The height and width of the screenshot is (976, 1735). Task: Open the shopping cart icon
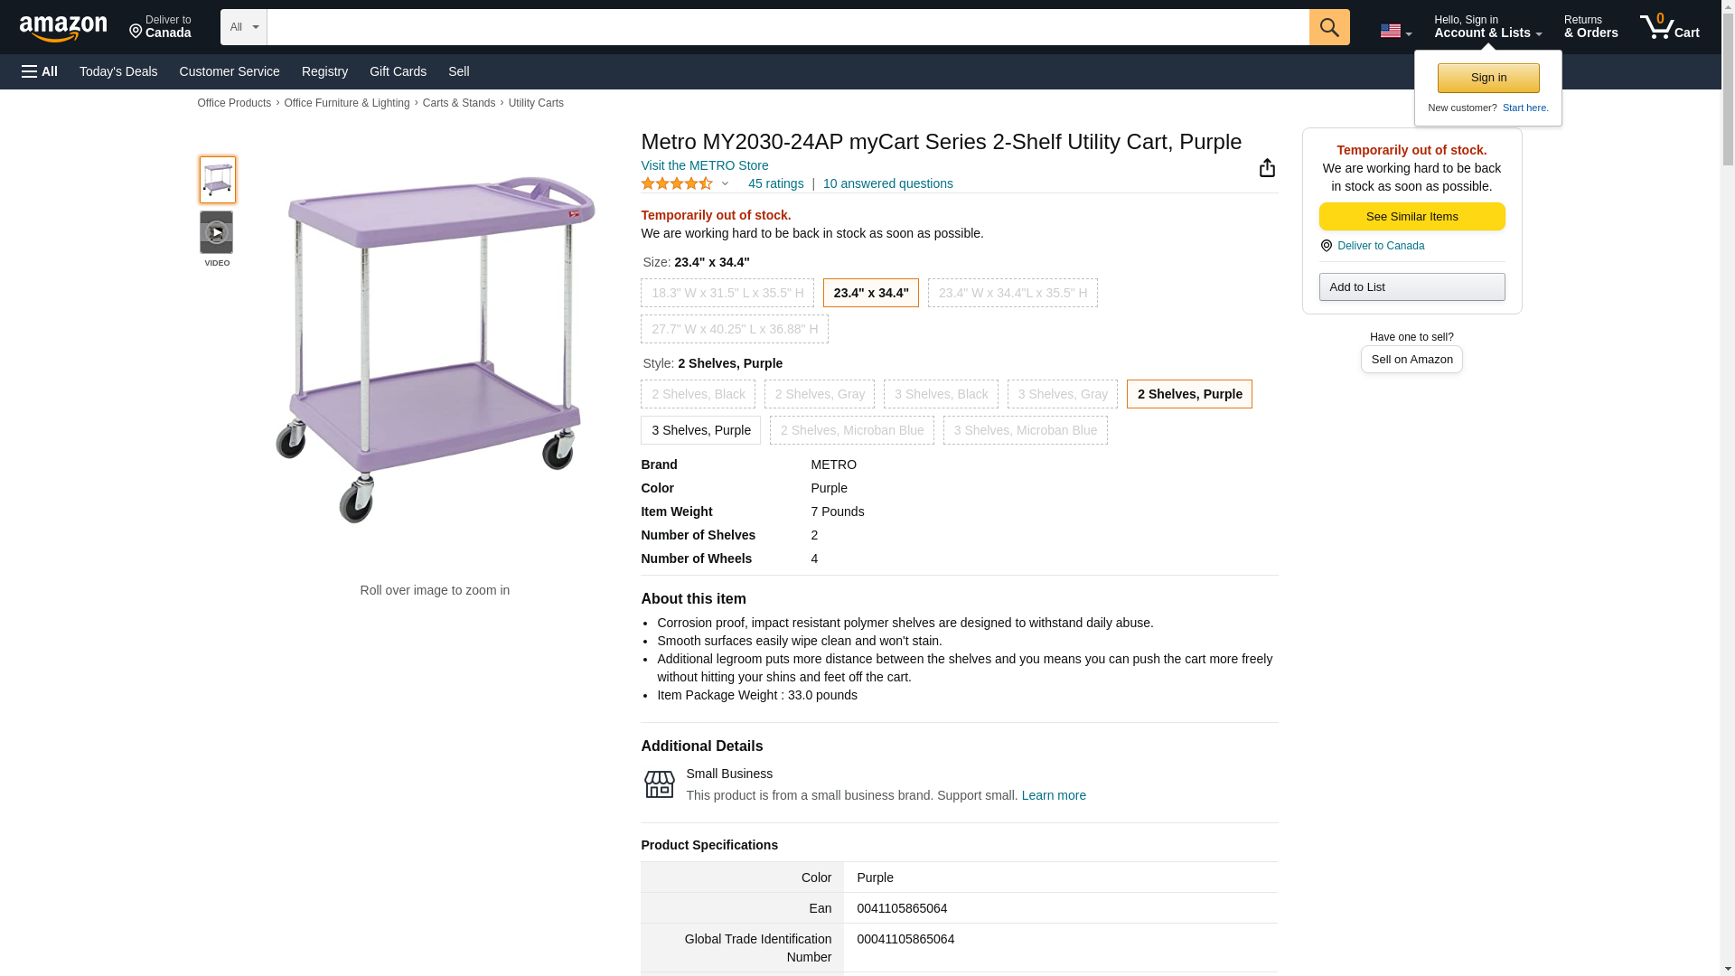click(1668, 27)
